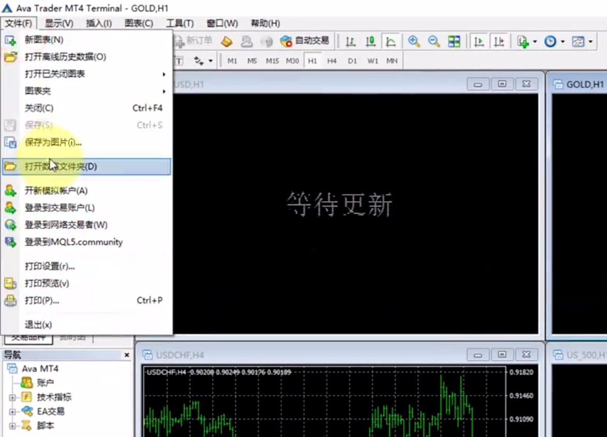Close the 导航 navigator panel
Viewport: 607px width, 437px height.
click(x=127, y=355)
